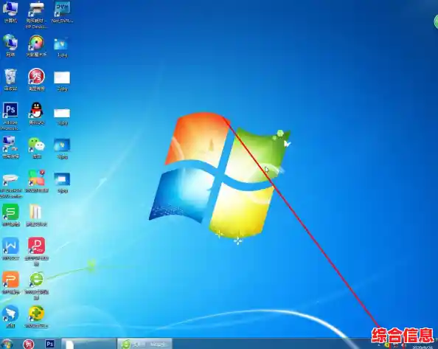Open the 360 Security Guard shortcut

point(36,317)
